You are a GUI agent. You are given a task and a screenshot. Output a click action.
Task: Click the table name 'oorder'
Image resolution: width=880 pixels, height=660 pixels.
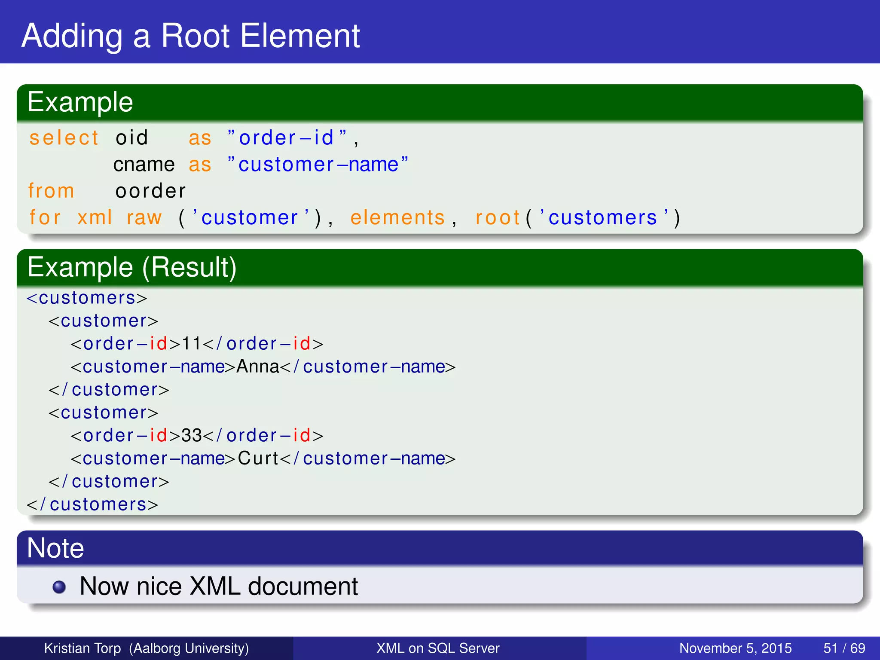pos(150,191)
